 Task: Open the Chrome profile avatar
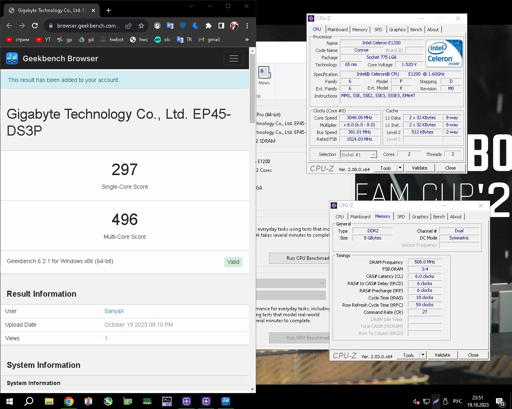(x=234, y=26)
